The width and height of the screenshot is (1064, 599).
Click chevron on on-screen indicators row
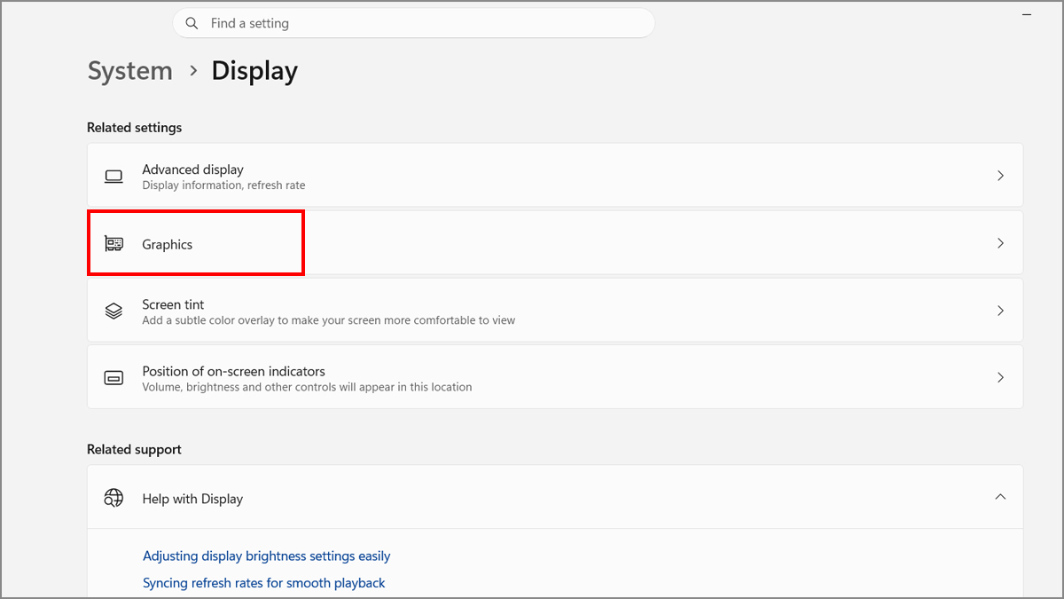(x=1000, y=377)
